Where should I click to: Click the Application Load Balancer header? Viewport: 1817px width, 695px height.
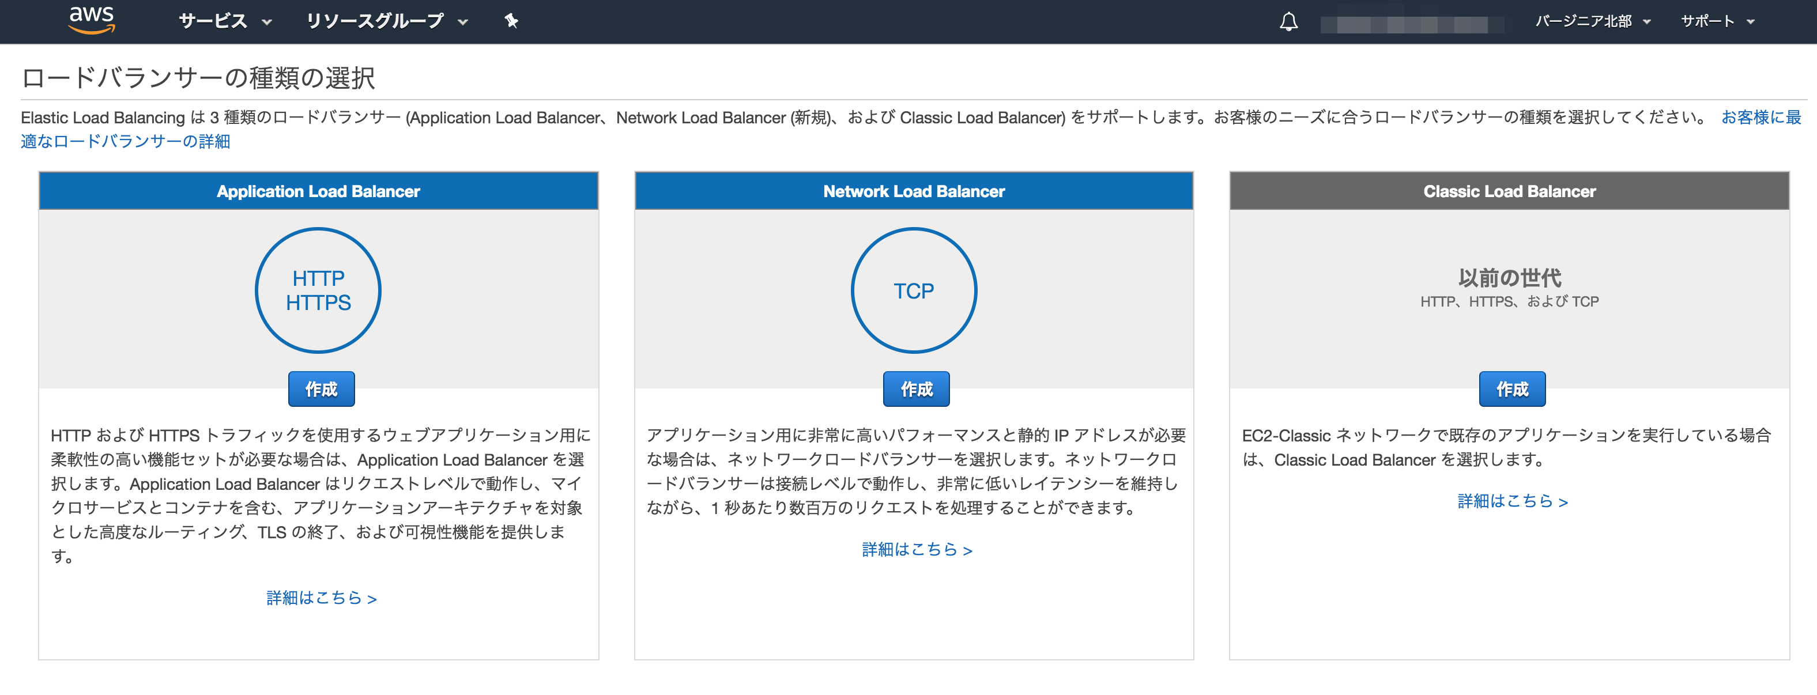click(318, 191)
